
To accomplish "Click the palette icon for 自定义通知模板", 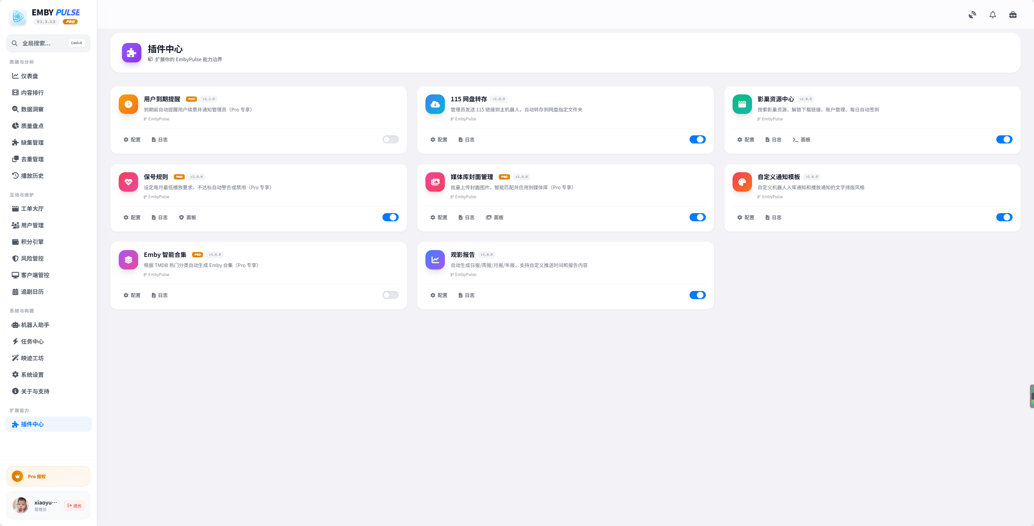I will tap(741, 182).
